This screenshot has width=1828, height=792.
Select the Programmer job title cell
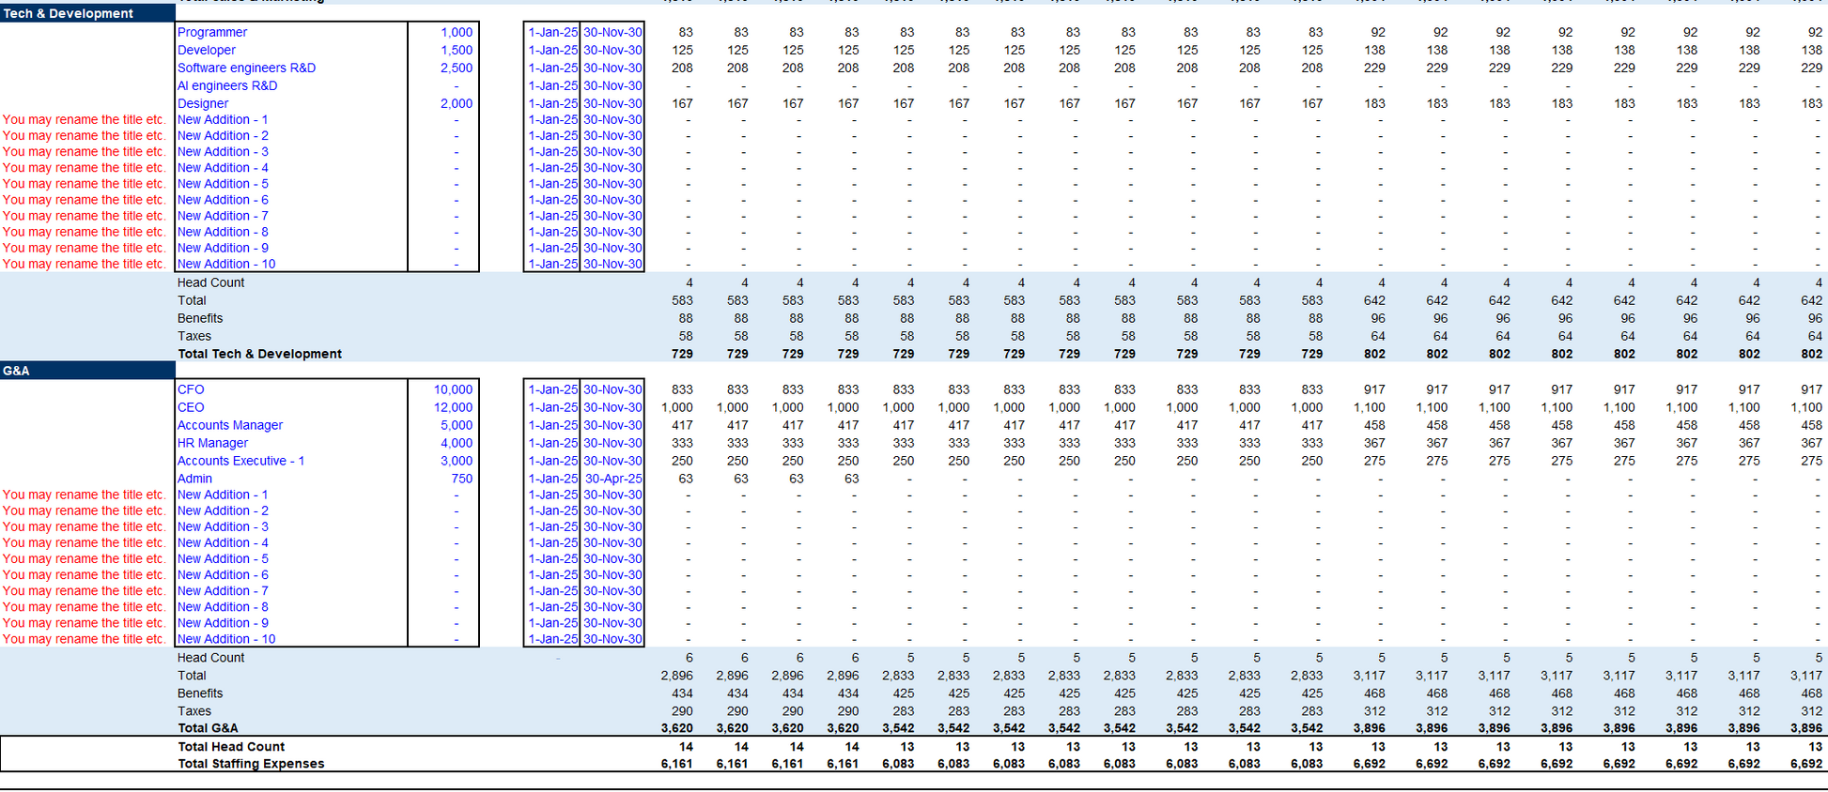pyautogui.click(x=212, y=32)
